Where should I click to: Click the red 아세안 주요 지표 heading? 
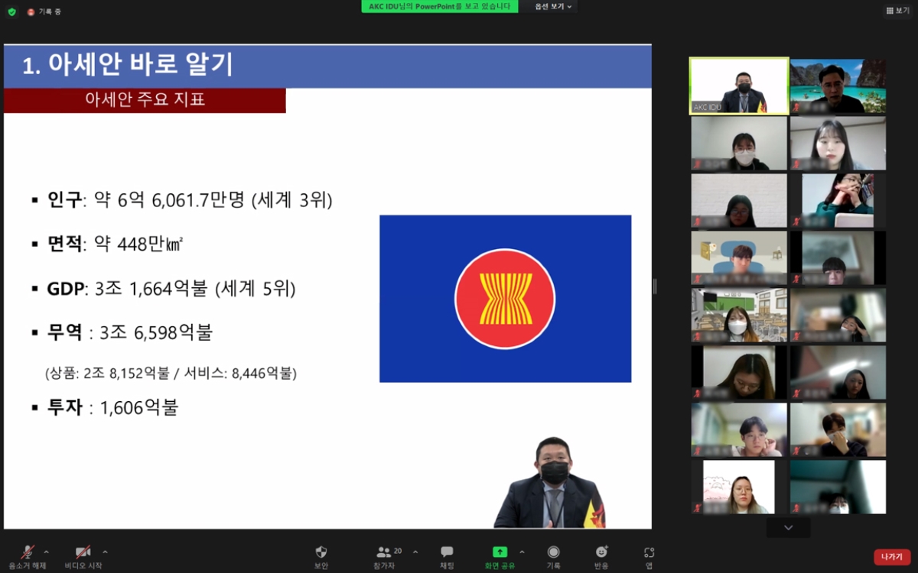[x=145, y=100]
